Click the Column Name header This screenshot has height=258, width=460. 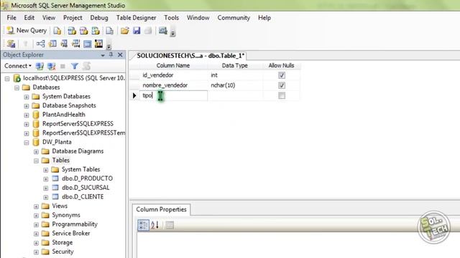coord(172,65)
